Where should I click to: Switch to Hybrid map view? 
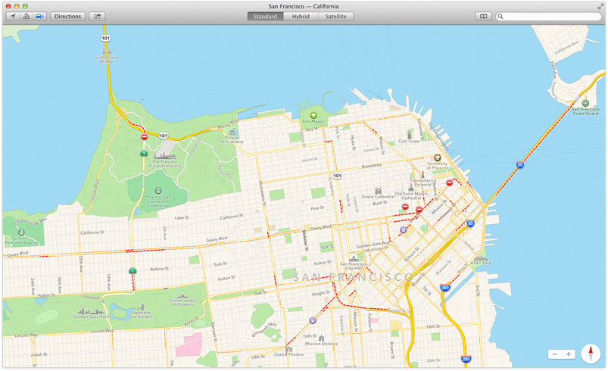(x=301, y=16)
